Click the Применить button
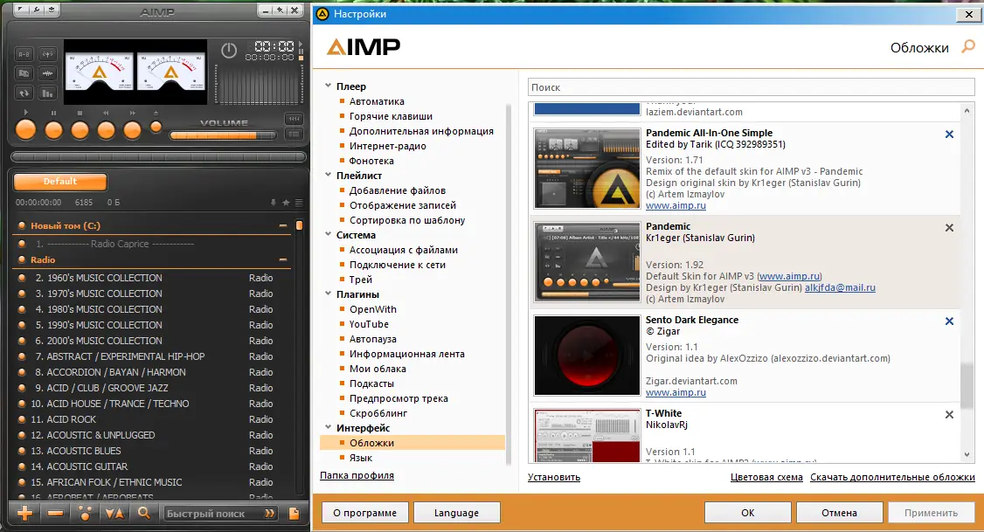The width and height of the screenshot is (984, 532). 931,512
